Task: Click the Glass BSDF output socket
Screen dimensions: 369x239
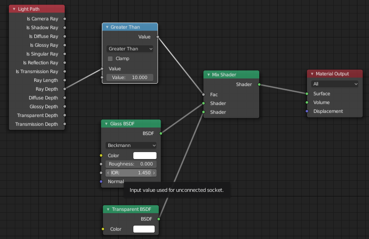Action: (x=161, y=133)
